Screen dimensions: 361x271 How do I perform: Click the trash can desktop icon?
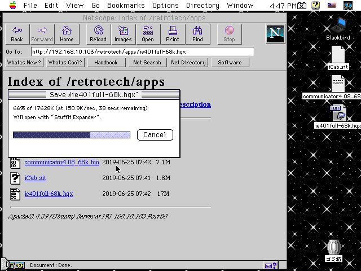point(333,250)
